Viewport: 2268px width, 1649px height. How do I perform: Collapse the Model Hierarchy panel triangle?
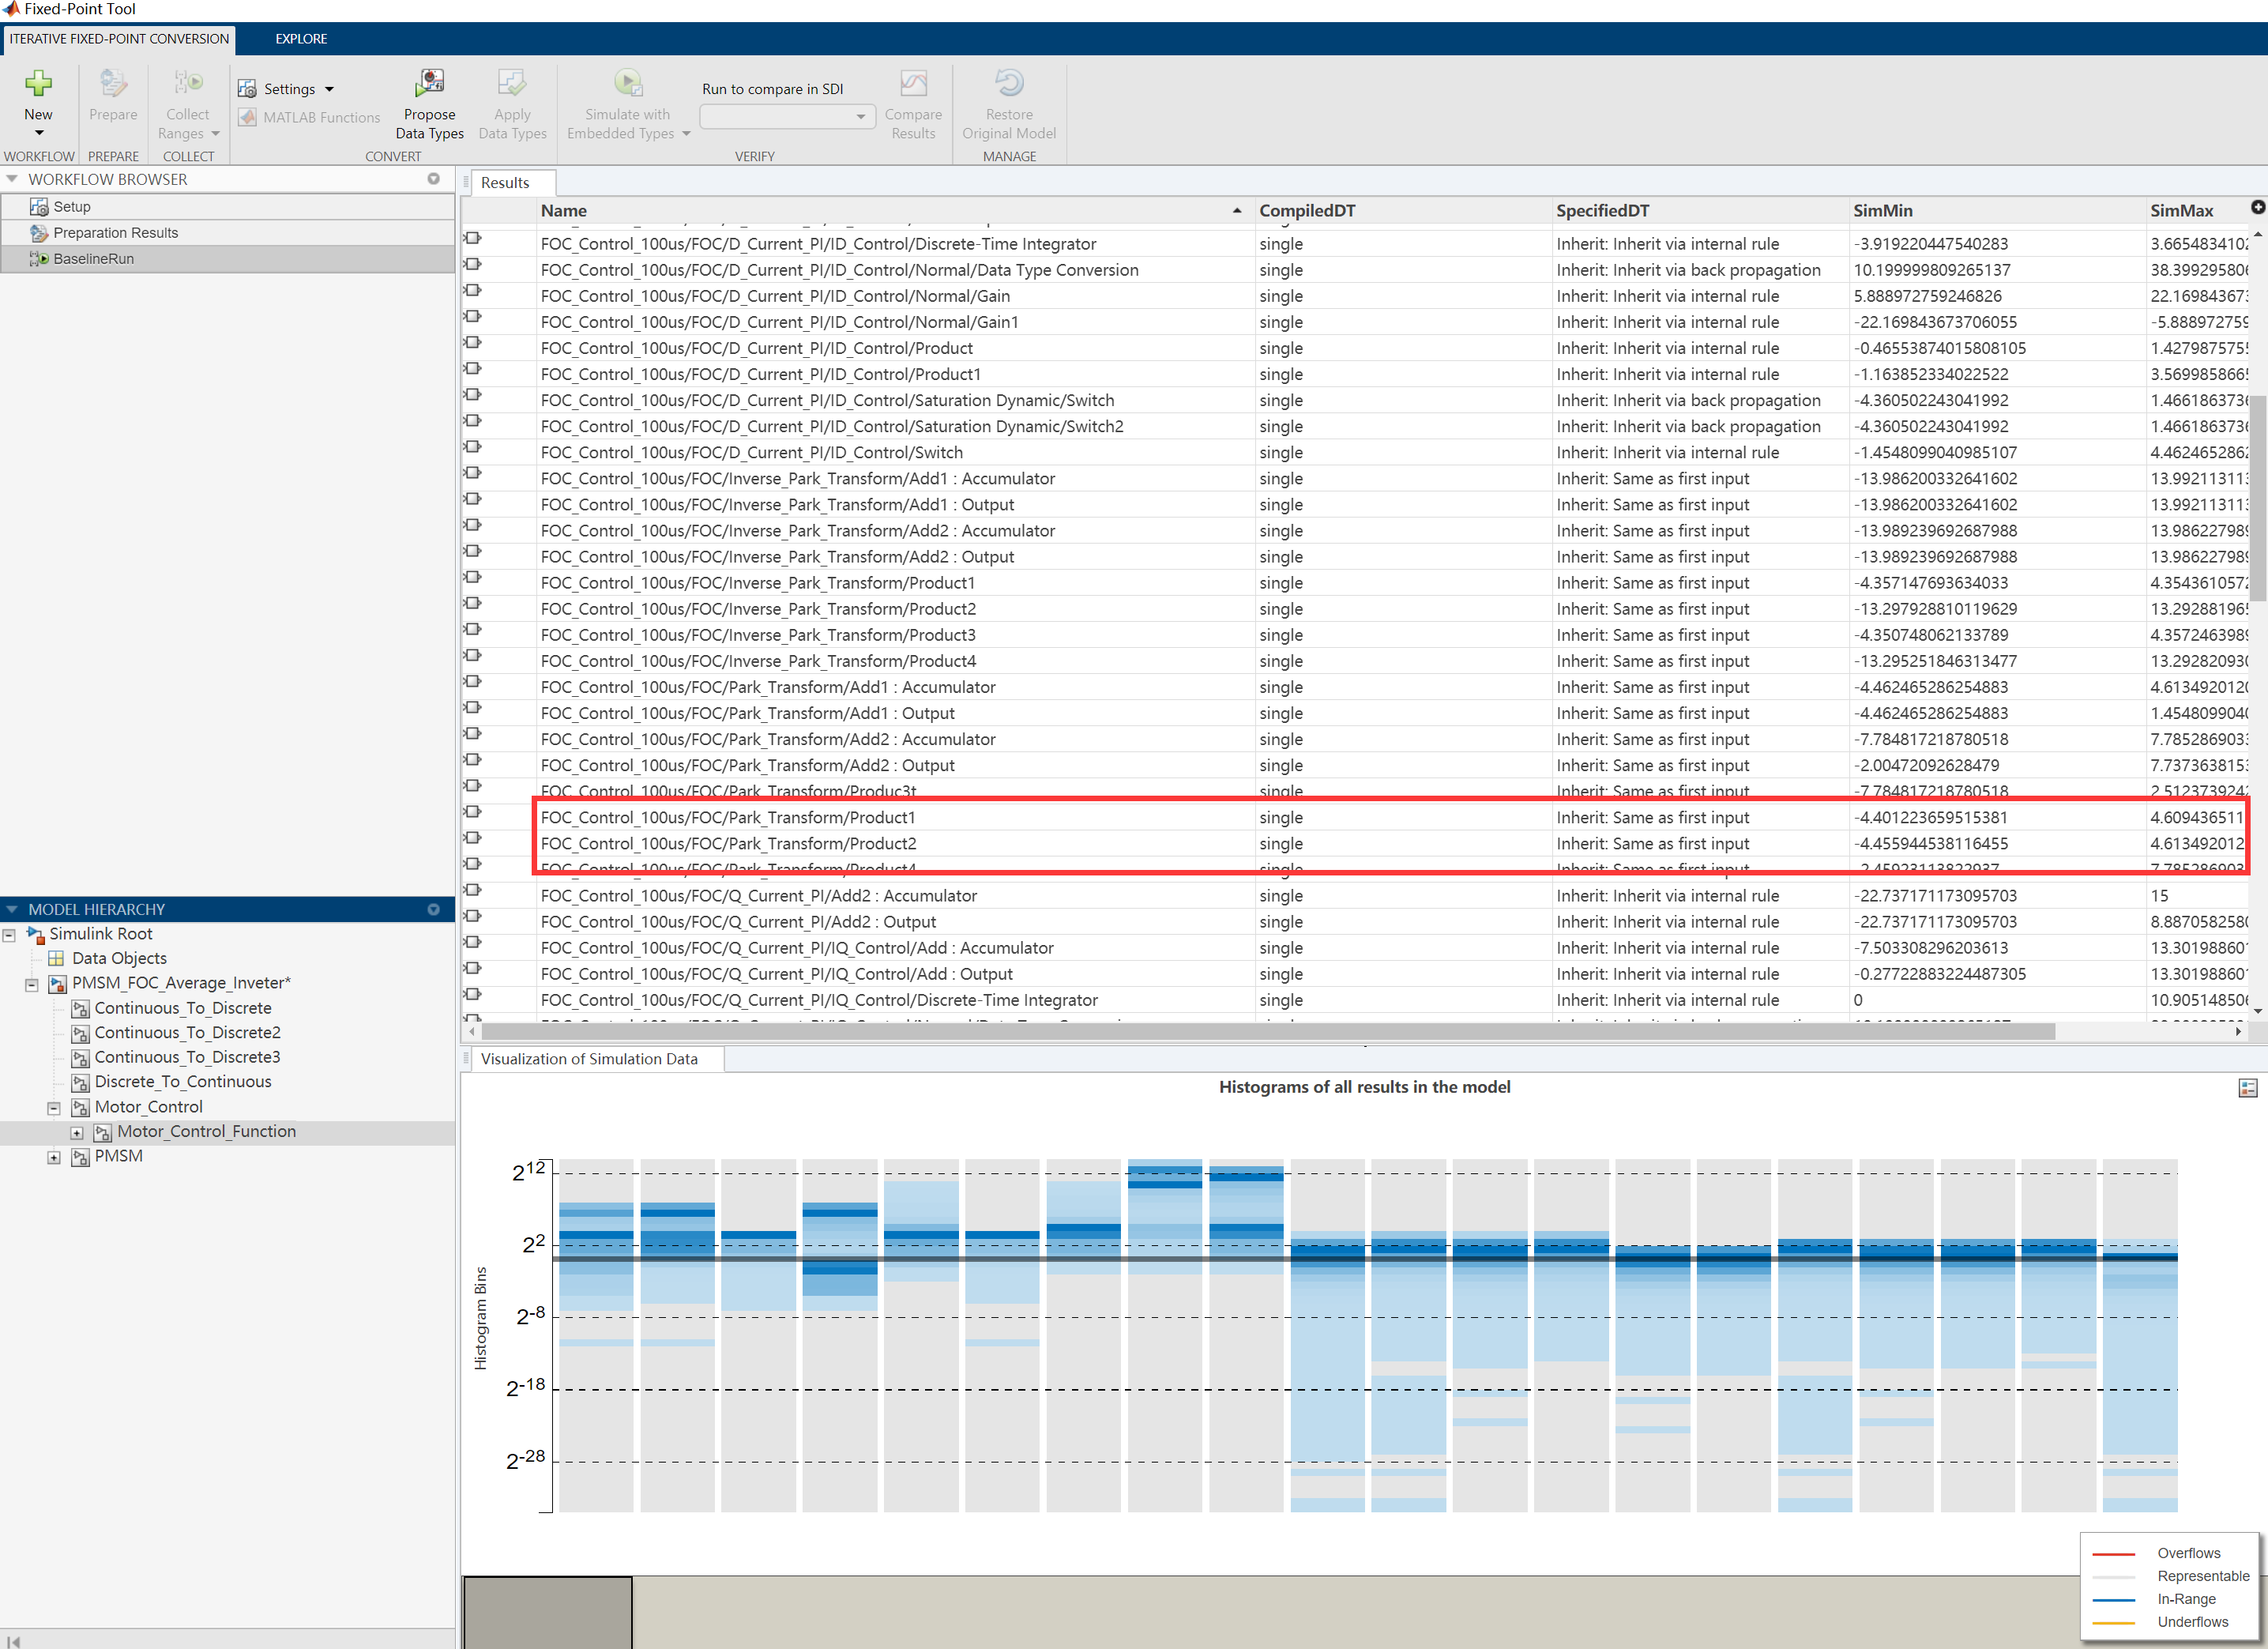[12, 909]
